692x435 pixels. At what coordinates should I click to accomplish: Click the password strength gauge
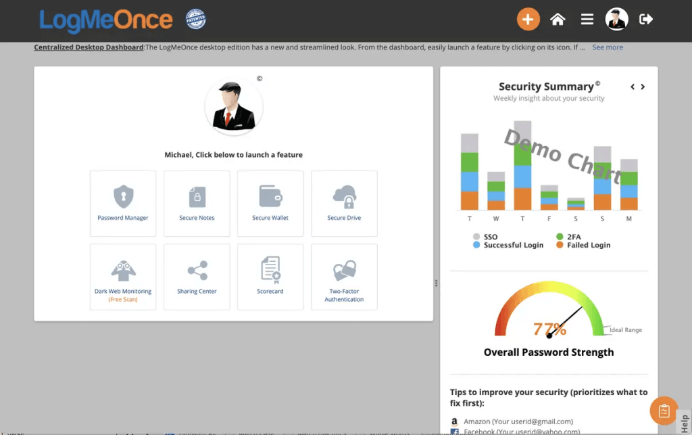[549, 309]
